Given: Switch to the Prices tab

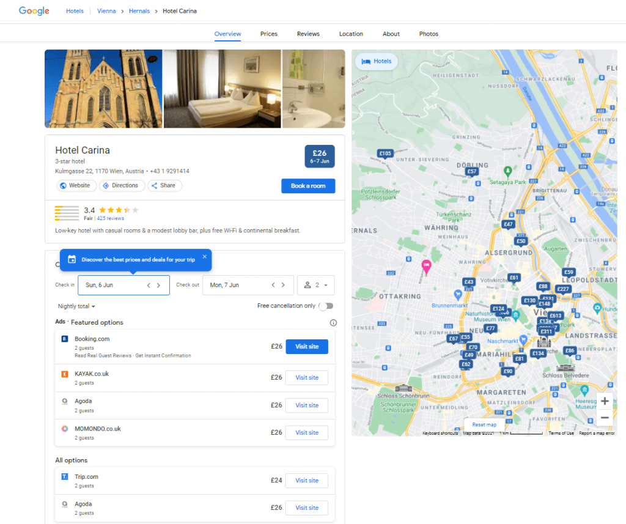Looking at the screenshot, I should (268, 34).
